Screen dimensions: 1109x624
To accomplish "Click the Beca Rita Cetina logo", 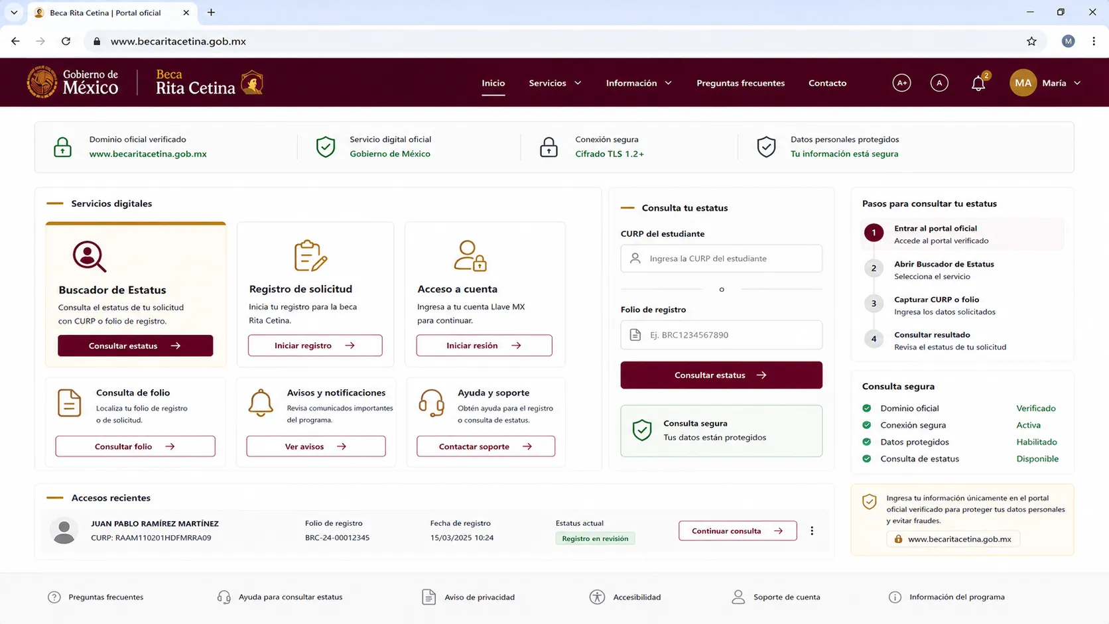I will tap(210, 82).
